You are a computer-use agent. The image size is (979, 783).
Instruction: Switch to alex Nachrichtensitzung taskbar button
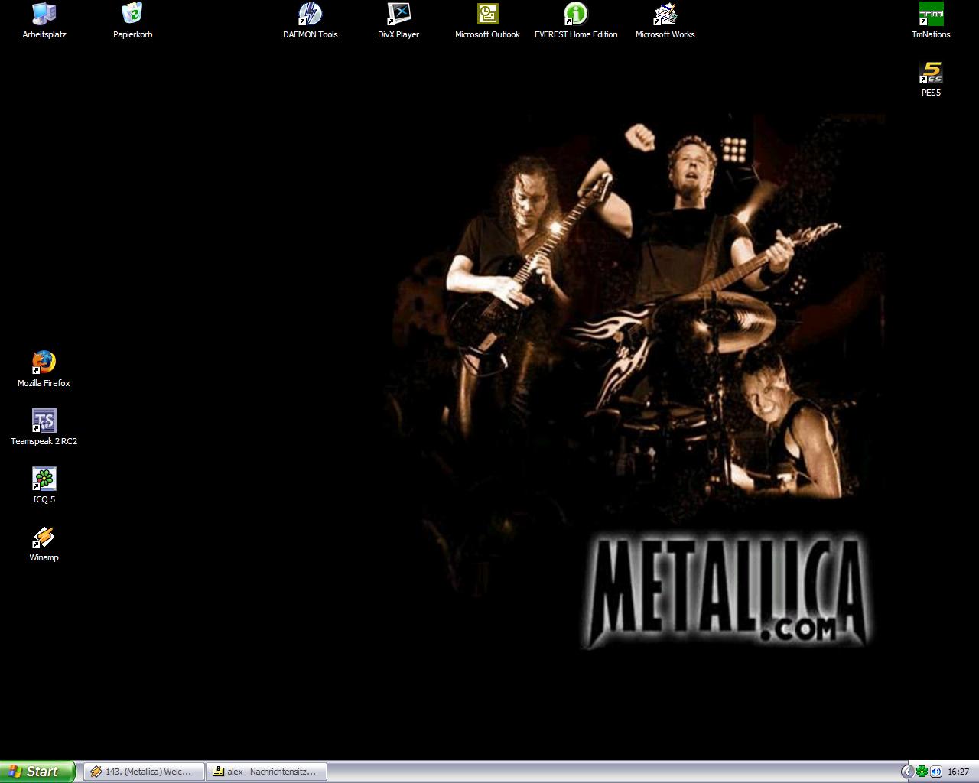pyautogui.click(x=266, y=772)
